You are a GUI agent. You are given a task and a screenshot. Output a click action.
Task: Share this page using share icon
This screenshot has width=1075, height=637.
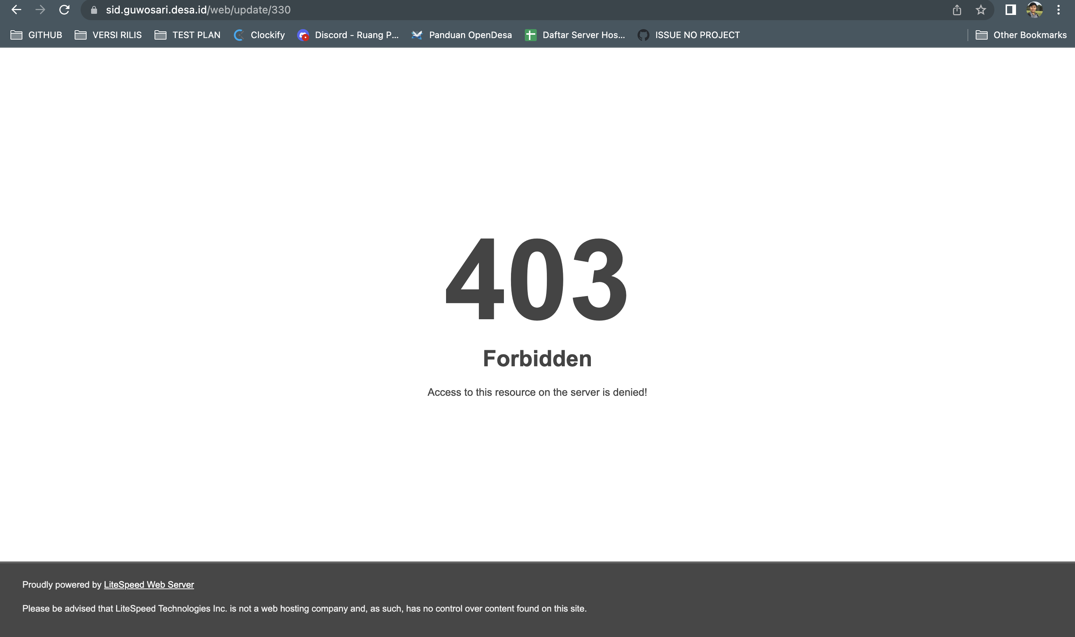pyautogui.click(x=957, y=10)
